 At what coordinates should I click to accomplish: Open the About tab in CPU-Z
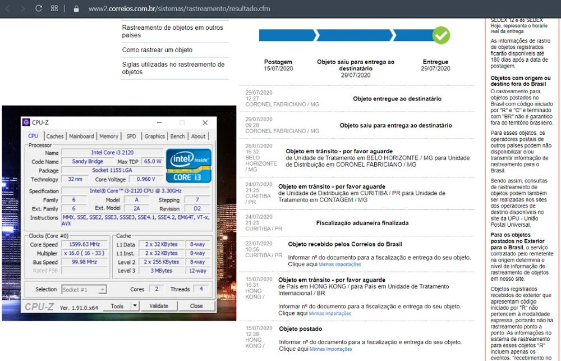tap(198, 136)
